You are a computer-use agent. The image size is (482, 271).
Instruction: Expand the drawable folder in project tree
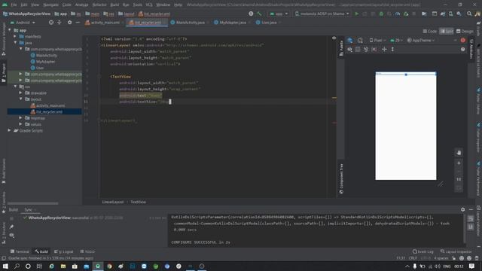[x=20, y=93]
